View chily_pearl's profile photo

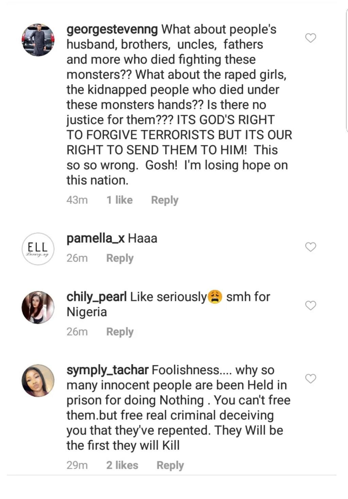[x=38, y=307]
